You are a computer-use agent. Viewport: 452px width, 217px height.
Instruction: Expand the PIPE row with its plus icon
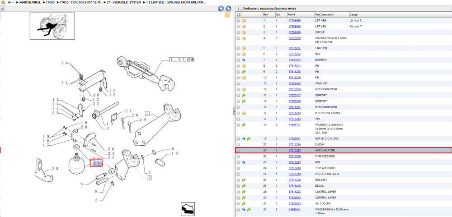coord(238,119)
